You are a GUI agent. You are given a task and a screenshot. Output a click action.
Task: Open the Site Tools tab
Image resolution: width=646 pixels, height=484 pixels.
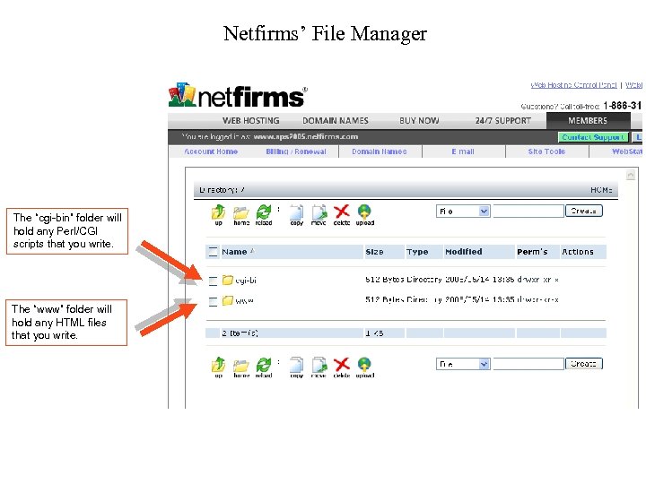coord(546,151)
